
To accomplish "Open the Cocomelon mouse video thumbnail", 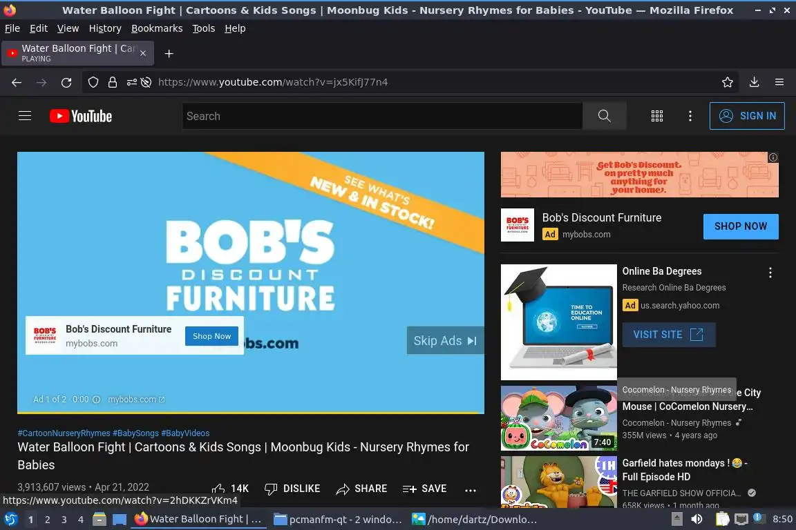I will (x=559, y=418).
